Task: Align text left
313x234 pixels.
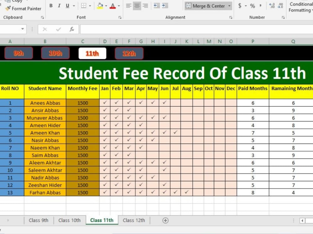Action: pyautogui.click(x=129, y=6)
